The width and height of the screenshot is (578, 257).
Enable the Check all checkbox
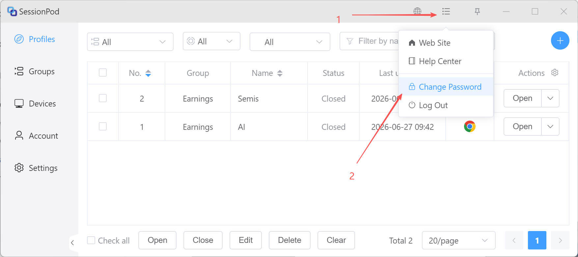(91, 240)
